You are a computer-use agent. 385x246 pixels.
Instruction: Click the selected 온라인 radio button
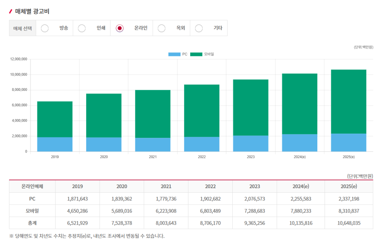tap(120, 28)
